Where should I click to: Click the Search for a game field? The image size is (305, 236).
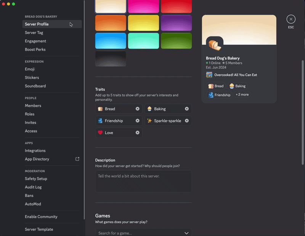pos(143,232)
